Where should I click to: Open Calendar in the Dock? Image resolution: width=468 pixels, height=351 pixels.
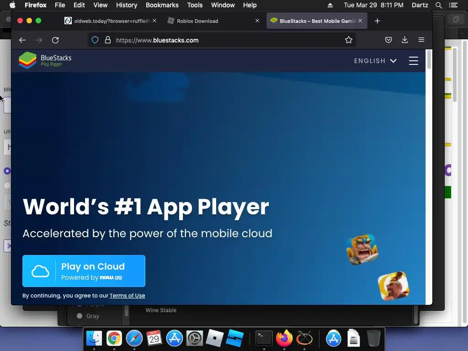[154, 339]
